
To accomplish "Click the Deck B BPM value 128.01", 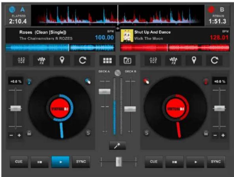I will [x=219, y=37].
